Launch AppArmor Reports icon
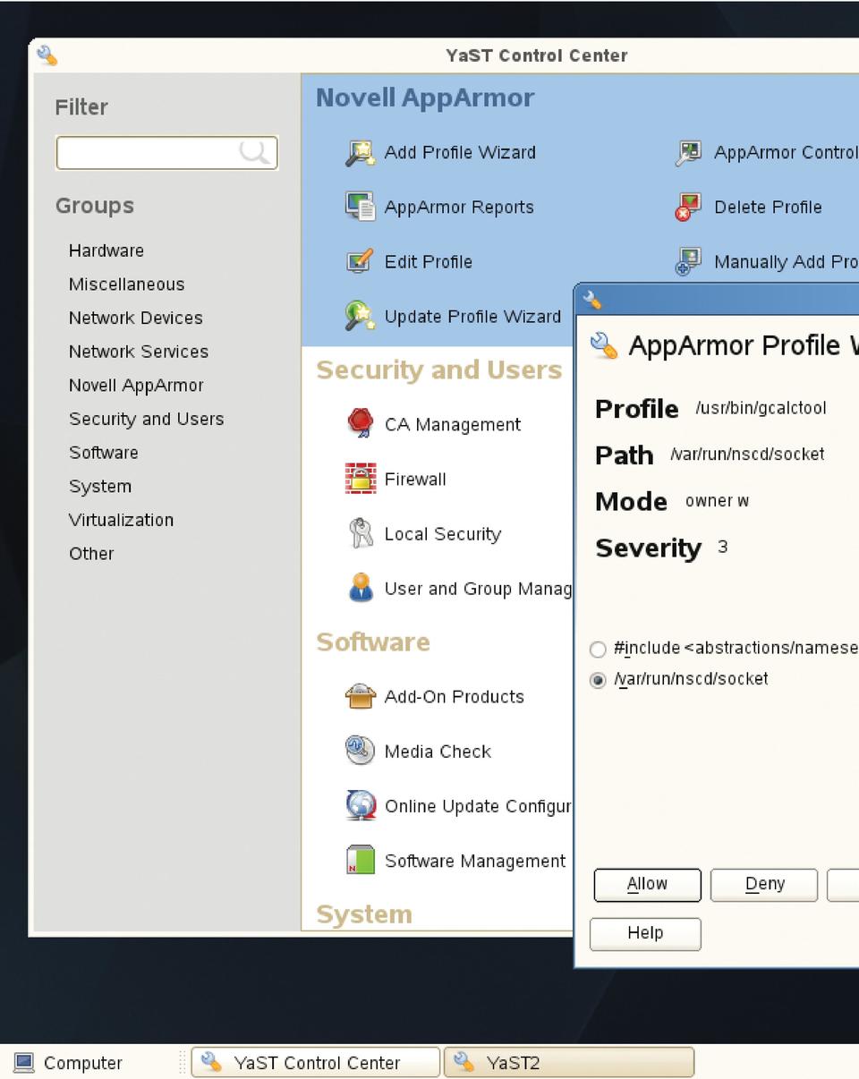 point(361,208)
